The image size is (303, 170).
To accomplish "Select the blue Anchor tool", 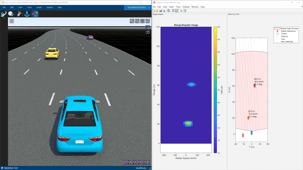I will 27,14.
